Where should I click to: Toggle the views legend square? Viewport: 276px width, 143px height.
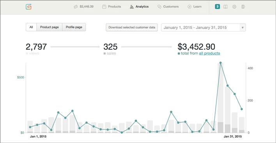[27, 53]
